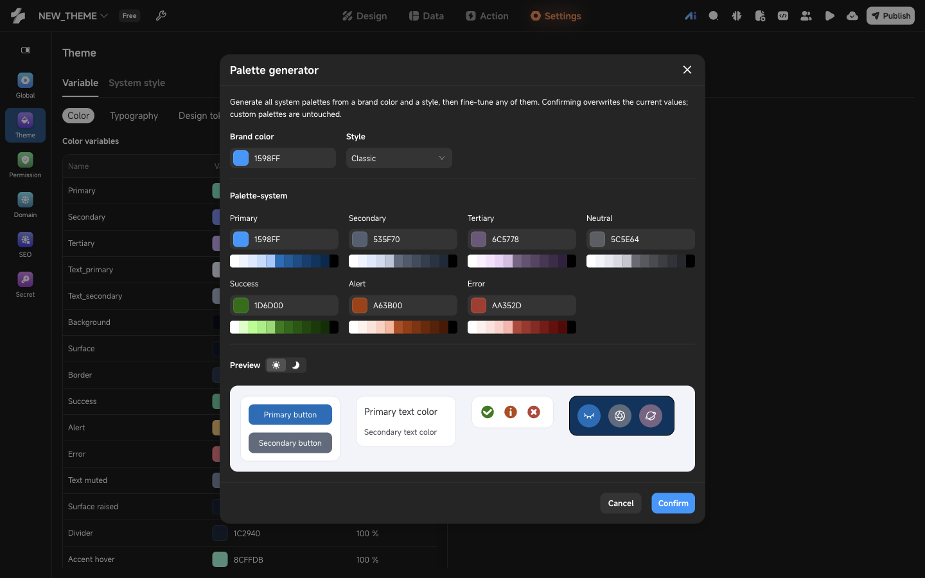Screen dimensions: 925x578
Task: Click the Secondary button in preview
Action: [290, 443]
